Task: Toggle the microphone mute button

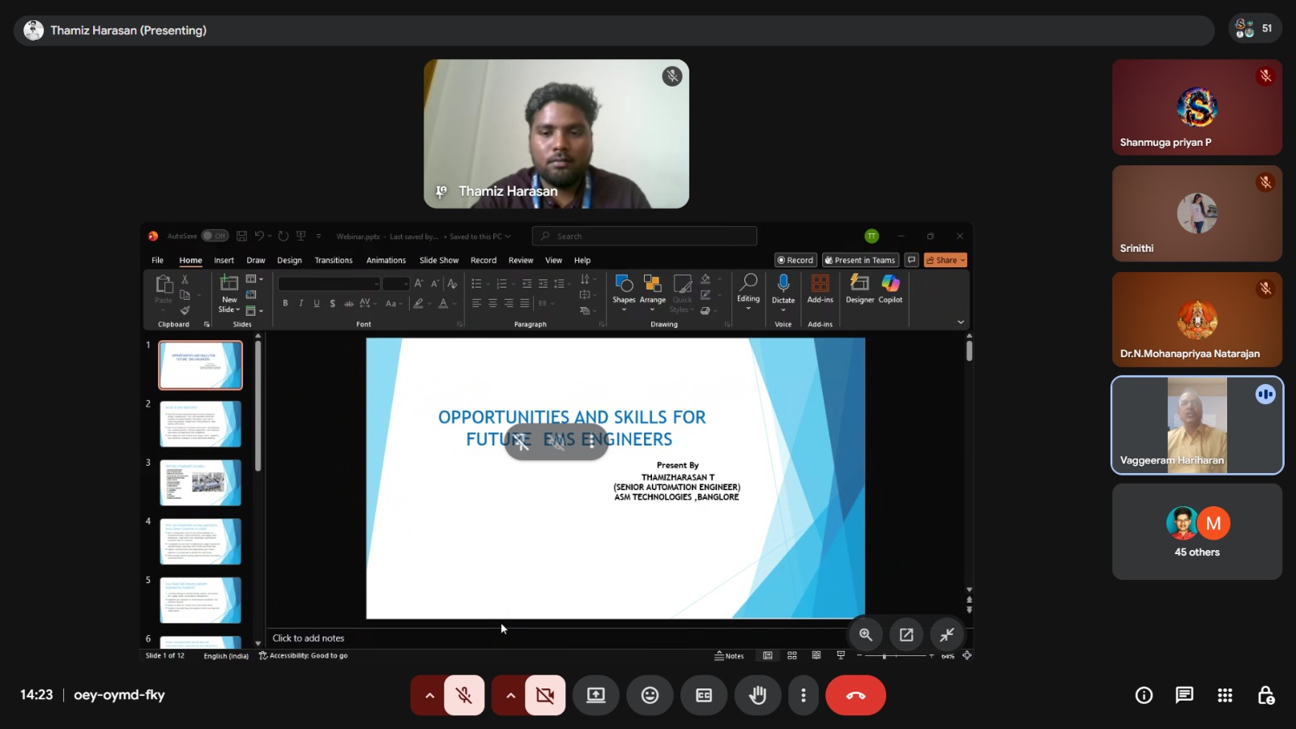Action: [x=464, y=695]
